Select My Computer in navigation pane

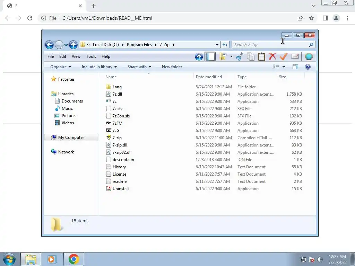(x=71, y=138)
